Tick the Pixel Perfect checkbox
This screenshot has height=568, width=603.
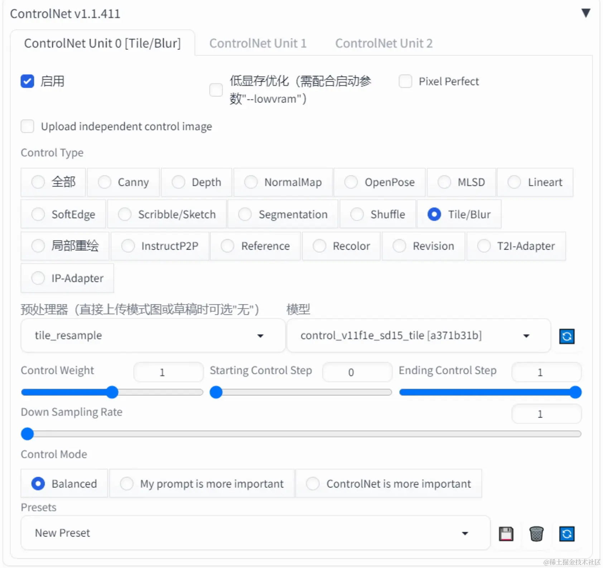pyautogui.click(x=405, y=81)
